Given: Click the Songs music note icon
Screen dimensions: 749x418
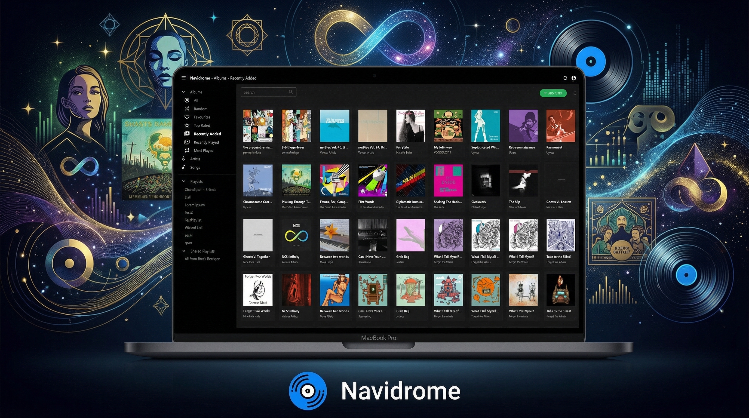Looking at the screenshot, I should (183, 167).
